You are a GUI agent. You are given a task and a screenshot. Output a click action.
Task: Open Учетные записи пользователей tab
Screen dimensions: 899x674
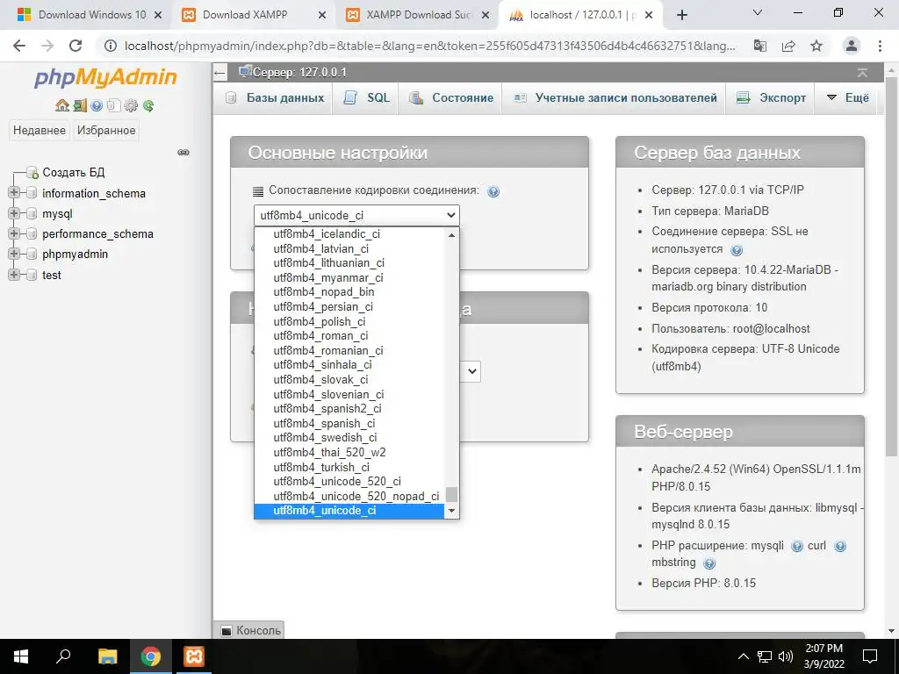[x=615, y=98]
